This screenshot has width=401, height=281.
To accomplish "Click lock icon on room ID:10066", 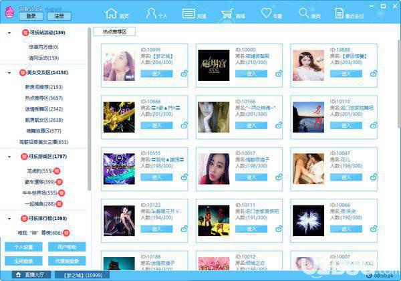I will tap(374, 229).
